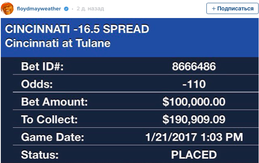259x163 pixels.
Task: Select the PLACED status value
Action: [194, 155]
